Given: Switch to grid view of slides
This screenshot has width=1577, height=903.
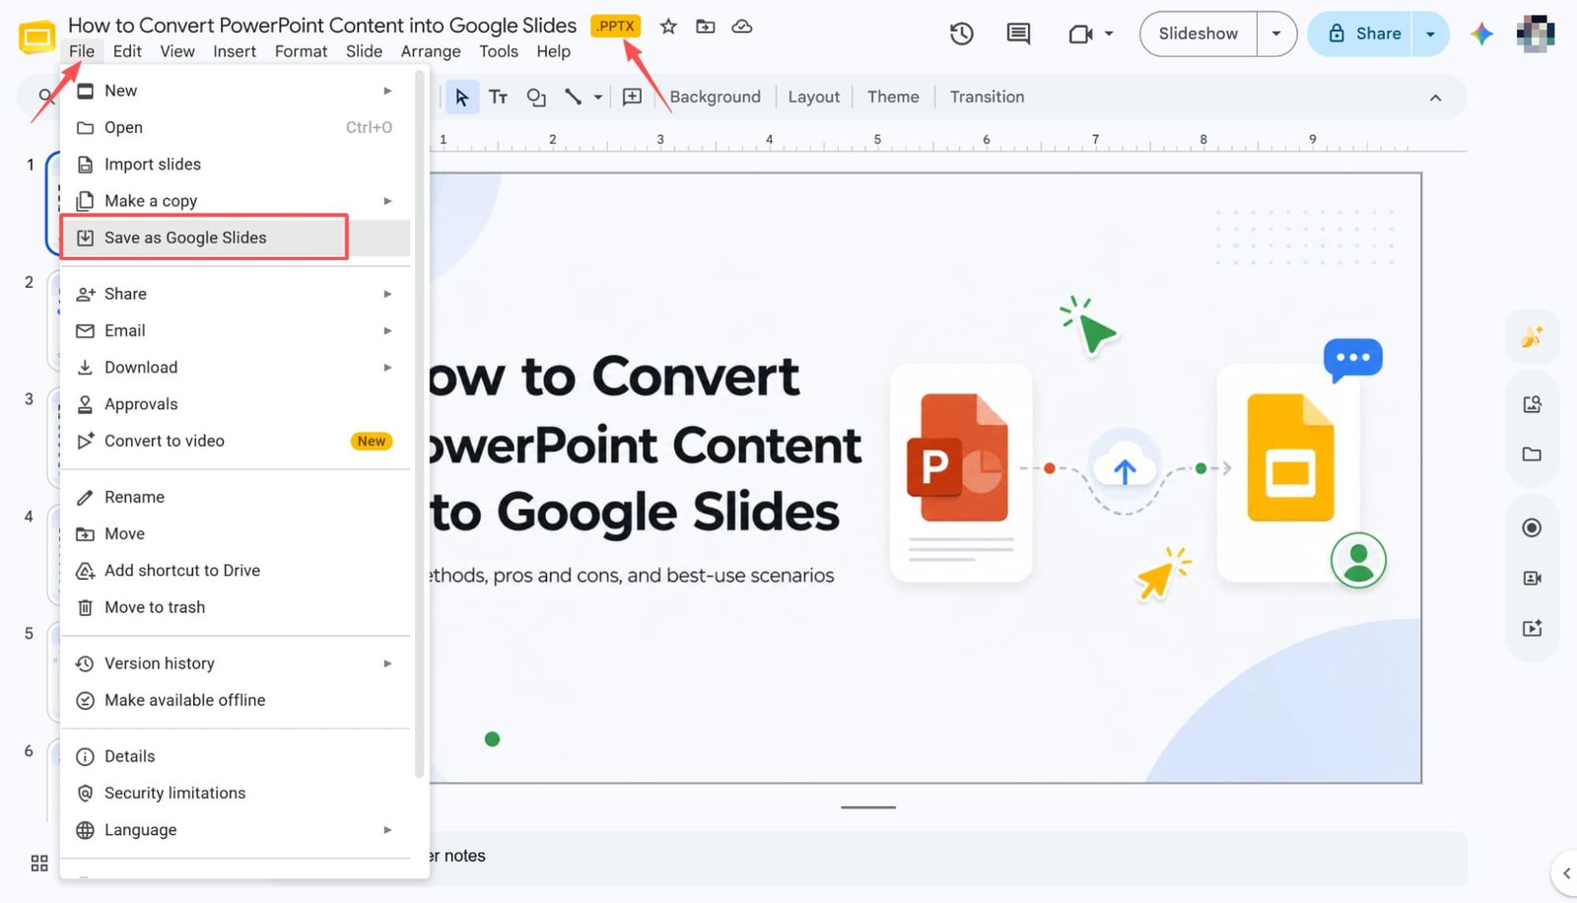Looking at the screenshot, I should pyautogui.click(x=39, y=864).
